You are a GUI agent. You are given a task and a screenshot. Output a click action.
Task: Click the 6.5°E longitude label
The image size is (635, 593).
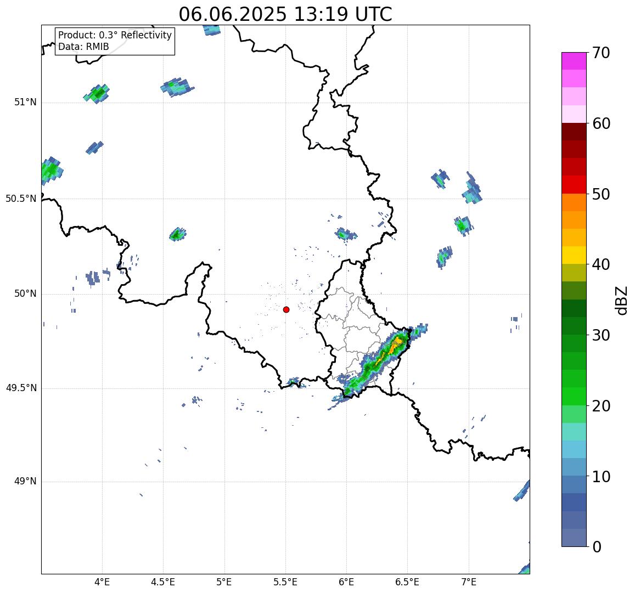coord(407,583)
